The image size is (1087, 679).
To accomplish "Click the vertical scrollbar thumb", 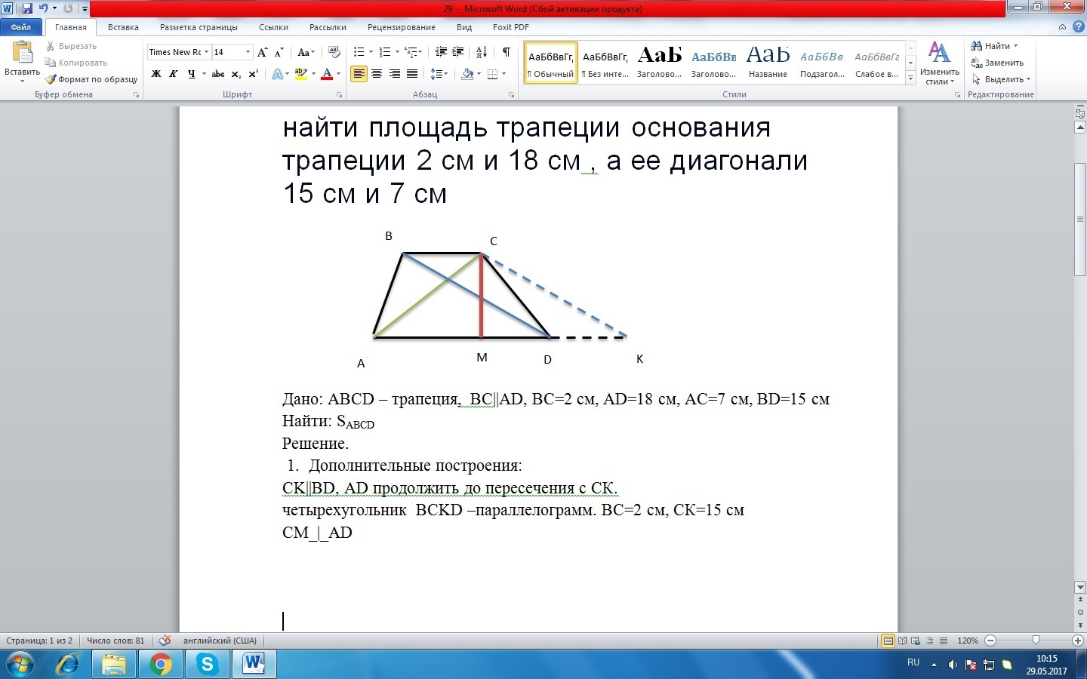I will tap(1080, 220).
